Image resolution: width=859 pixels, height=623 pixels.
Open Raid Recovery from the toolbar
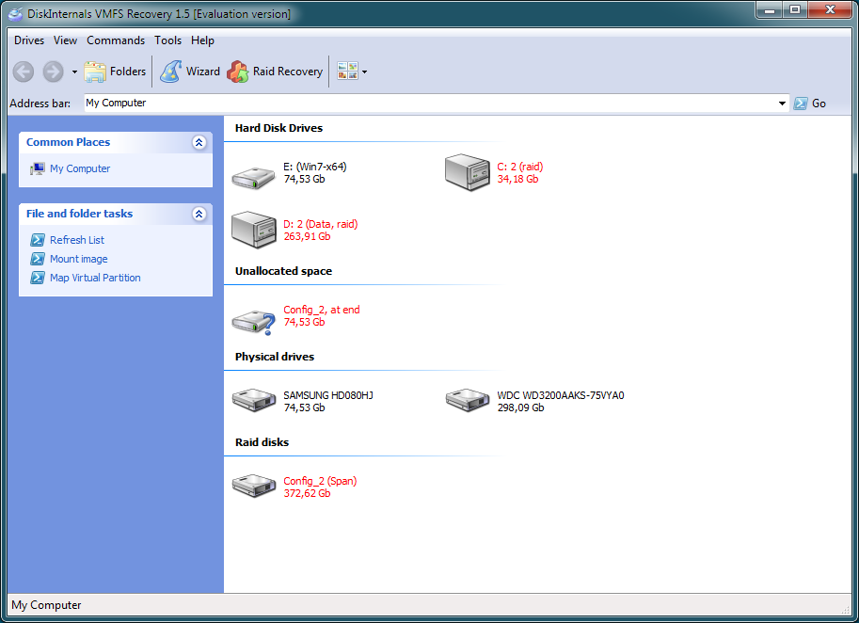pyautogui.click(x=276, y=72)
